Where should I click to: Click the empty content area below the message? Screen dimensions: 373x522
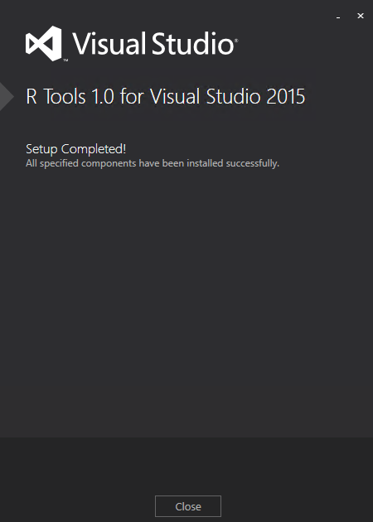tap(186, 300)
